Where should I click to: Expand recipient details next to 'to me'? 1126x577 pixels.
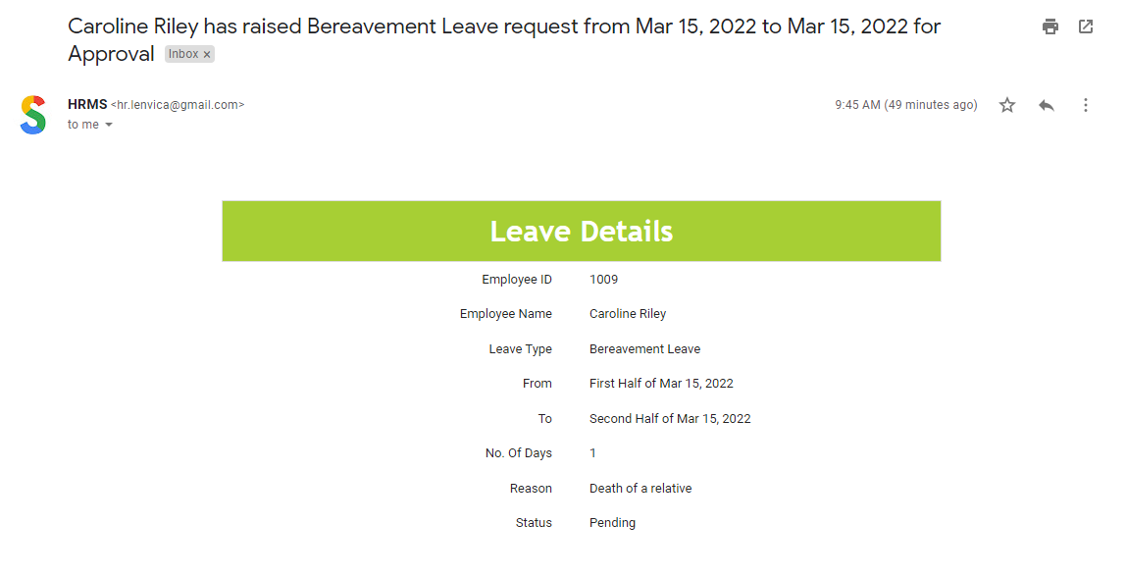click(109, 125)
